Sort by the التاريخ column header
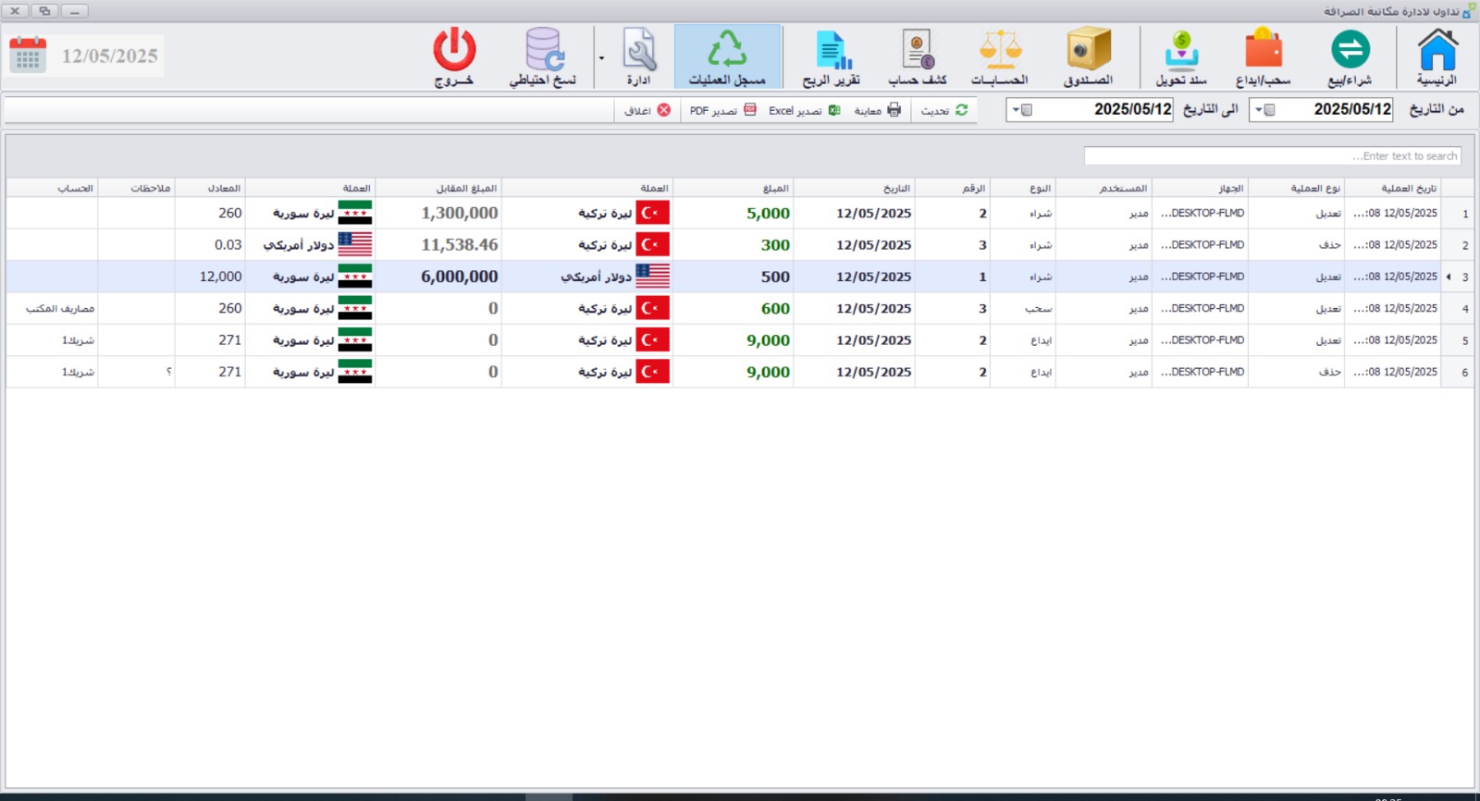Image resolution: width=1480 pixels, height=801 pixels. (x=855, y=188)
